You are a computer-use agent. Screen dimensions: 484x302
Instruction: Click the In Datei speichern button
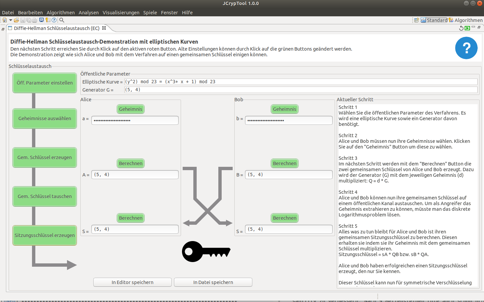[213, 282]
